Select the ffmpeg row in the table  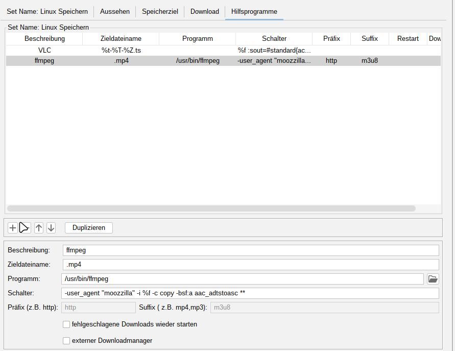(x=223, y=61)
